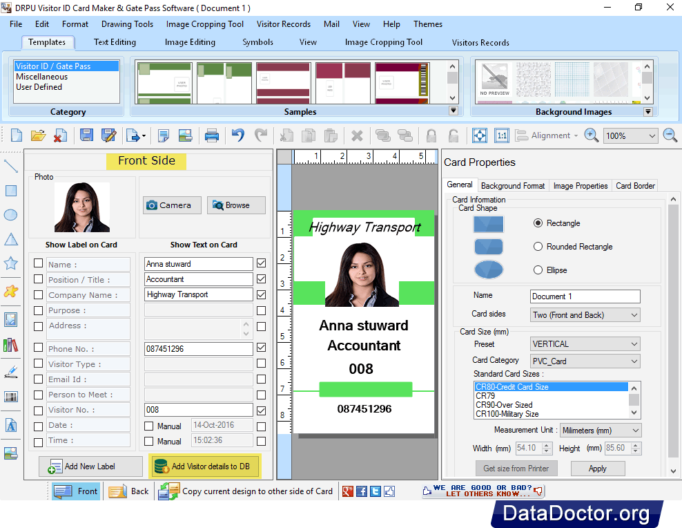Open the Visitor Records menu
Viewport: 682px width, 528px height.
[283, 24]
